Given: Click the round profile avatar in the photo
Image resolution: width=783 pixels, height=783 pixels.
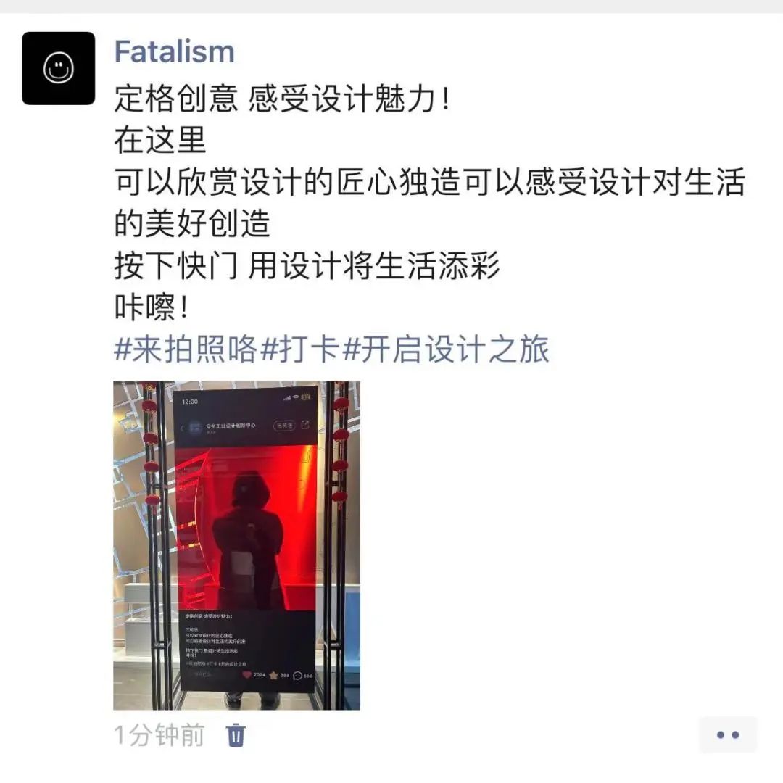Looking at the screenshot, I should tap(195, 428).
